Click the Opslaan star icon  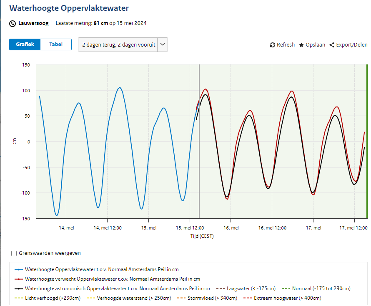[x=301, y=45]
